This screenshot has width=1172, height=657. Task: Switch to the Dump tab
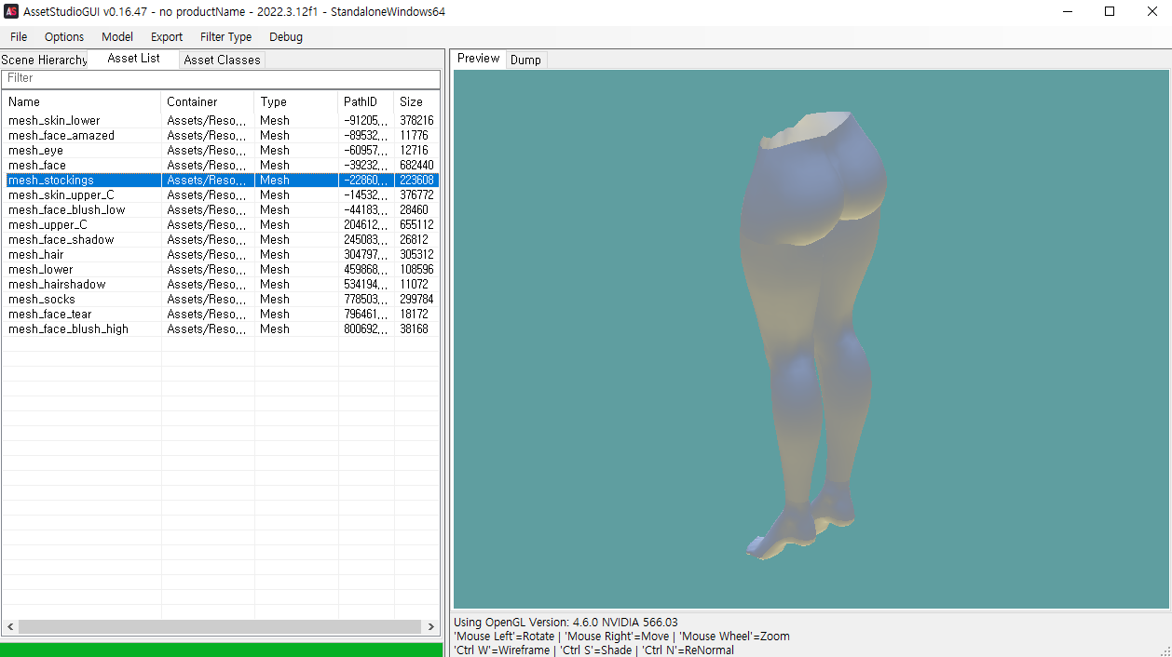(525, 60)
